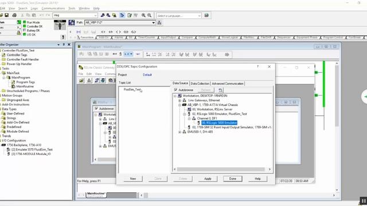Insert an Examine On contact instruction
Viewport: 367px width, 206px height.
click(x=103, y=32)
